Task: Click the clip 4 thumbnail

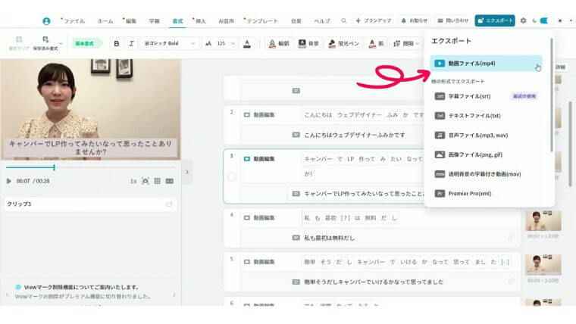Action: point(543,220)
